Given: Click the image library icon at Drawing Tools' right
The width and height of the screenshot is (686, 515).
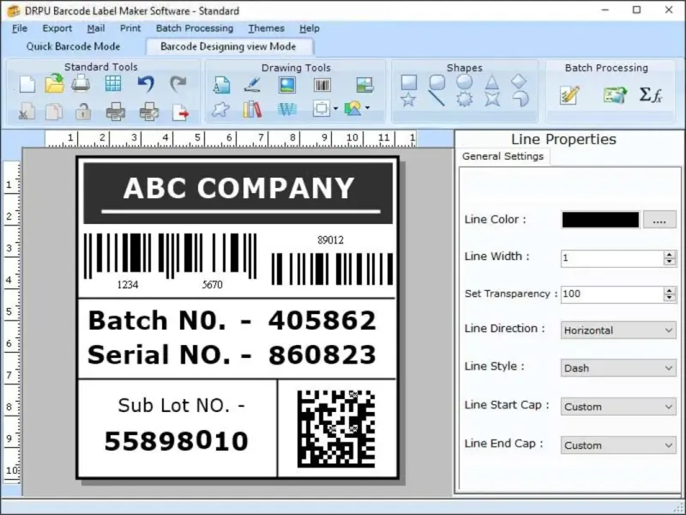Looking at the screenshot, I should (x=365, y=84).
